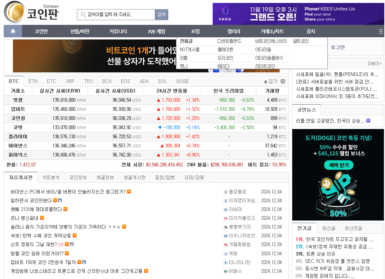Open the 유머/감동 board tab

click(x=194, y=178)
